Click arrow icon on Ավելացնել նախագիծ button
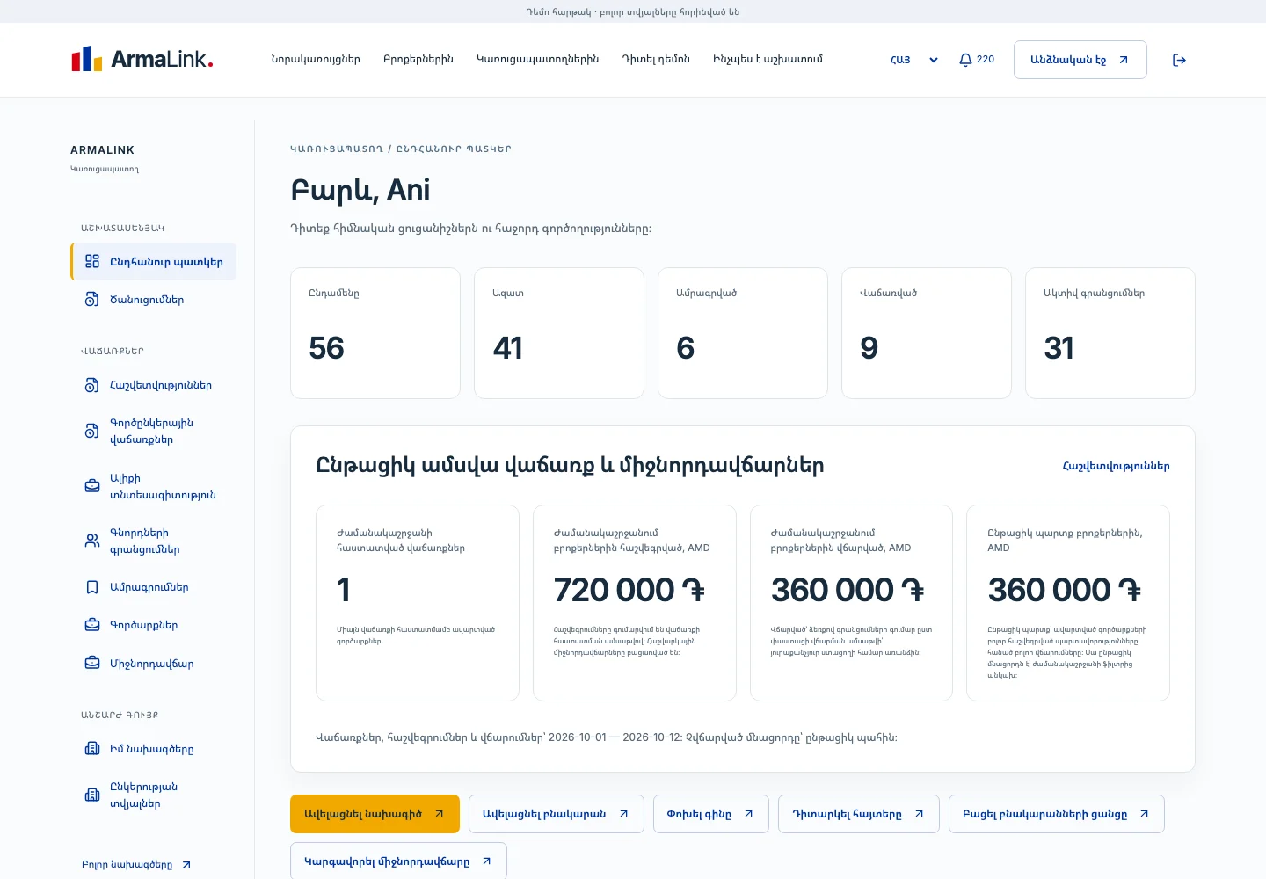Viewport: 1266px width, 879px height. (x=439, y=814)
